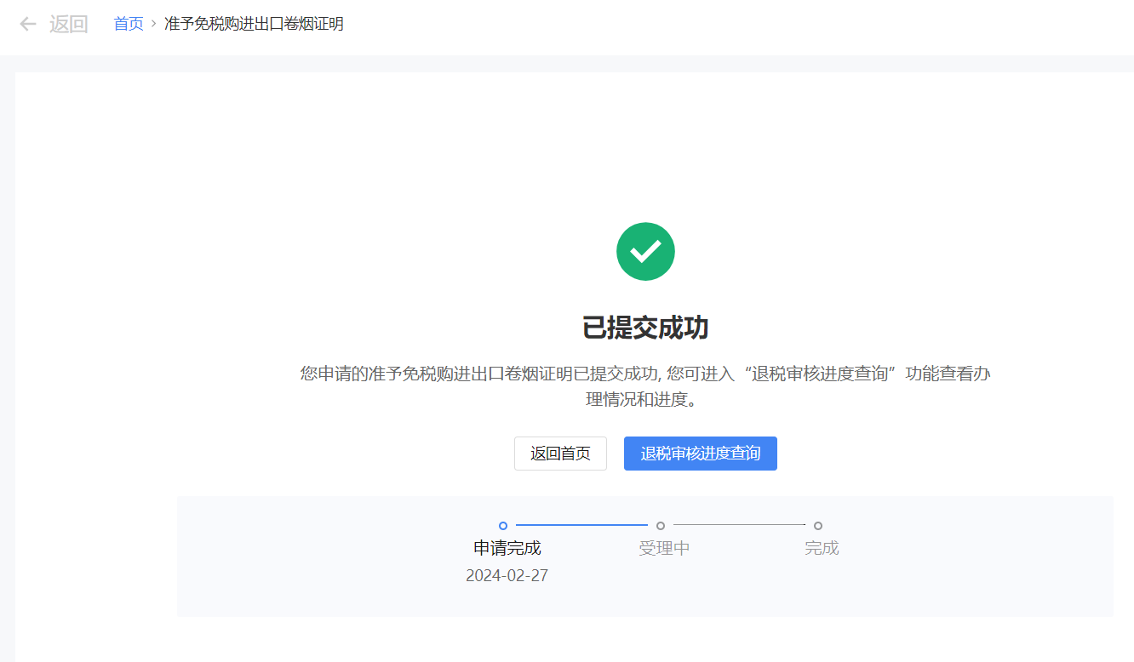This screenshot has height=662, width=1134.
Task: Select the 完成 step label
Action: (x=822, y=548)
